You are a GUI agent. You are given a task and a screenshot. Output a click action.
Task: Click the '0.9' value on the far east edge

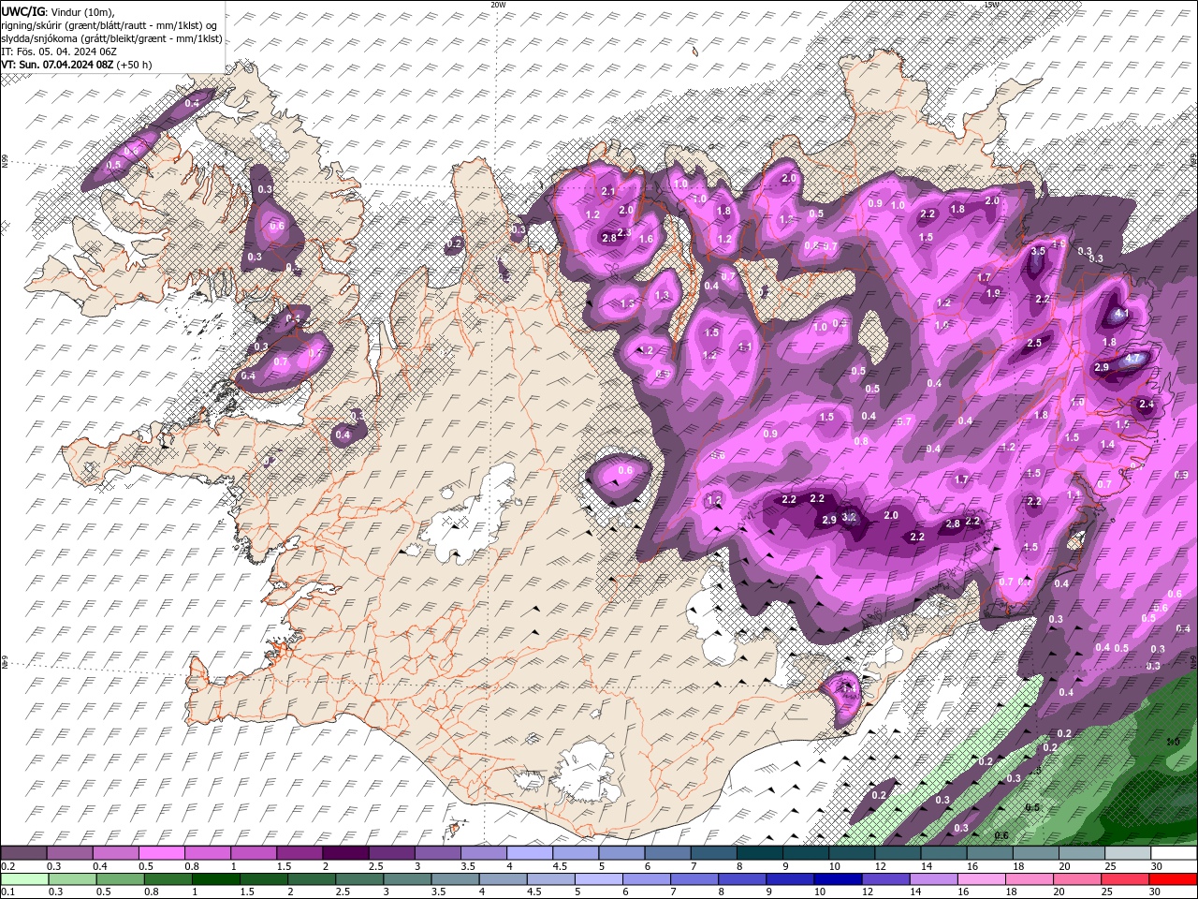[x=1181, y=475]
